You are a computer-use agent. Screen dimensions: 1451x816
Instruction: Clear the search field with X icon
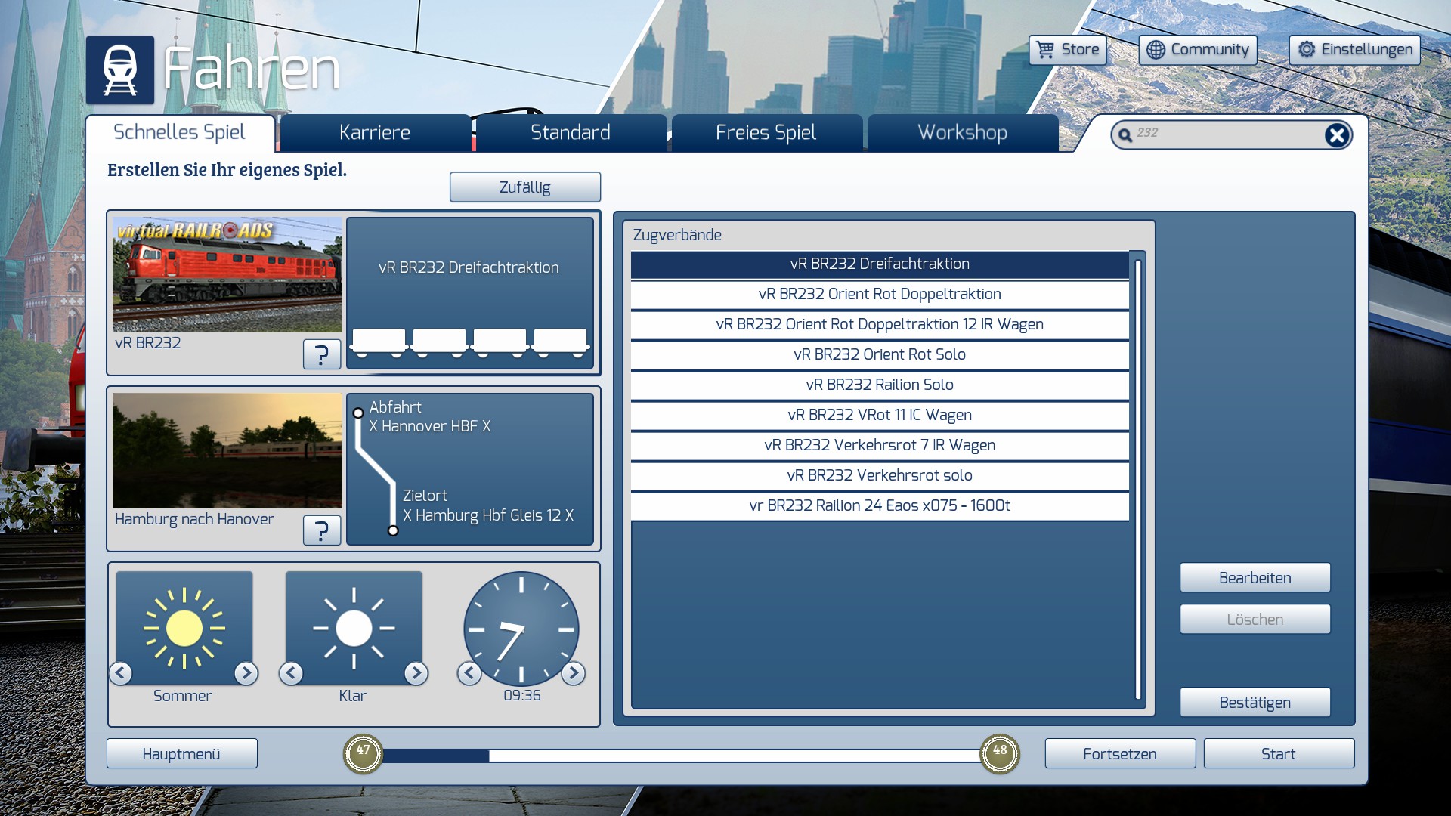[x=1336, y=135]
